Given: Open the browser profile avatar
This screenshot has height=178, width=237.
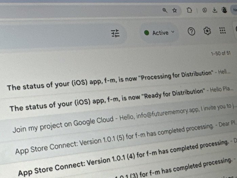Looking at the screenshot, I should click(224, 10).
